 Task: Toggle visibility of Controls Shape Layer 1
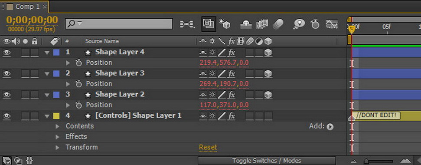(7, 116)
